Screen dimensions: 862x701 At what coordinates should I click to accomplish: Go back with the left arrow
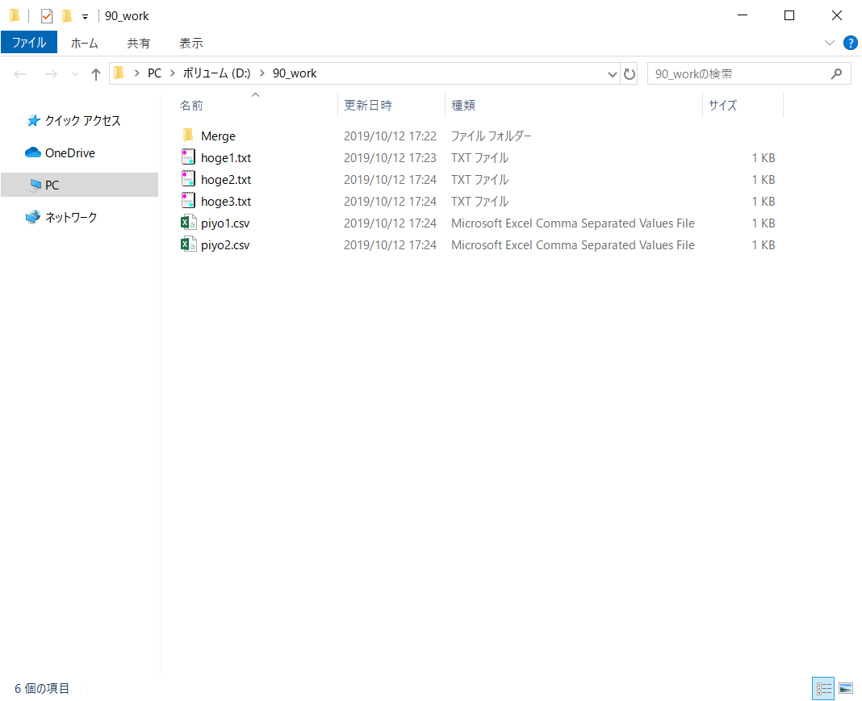tap(20, 74)
